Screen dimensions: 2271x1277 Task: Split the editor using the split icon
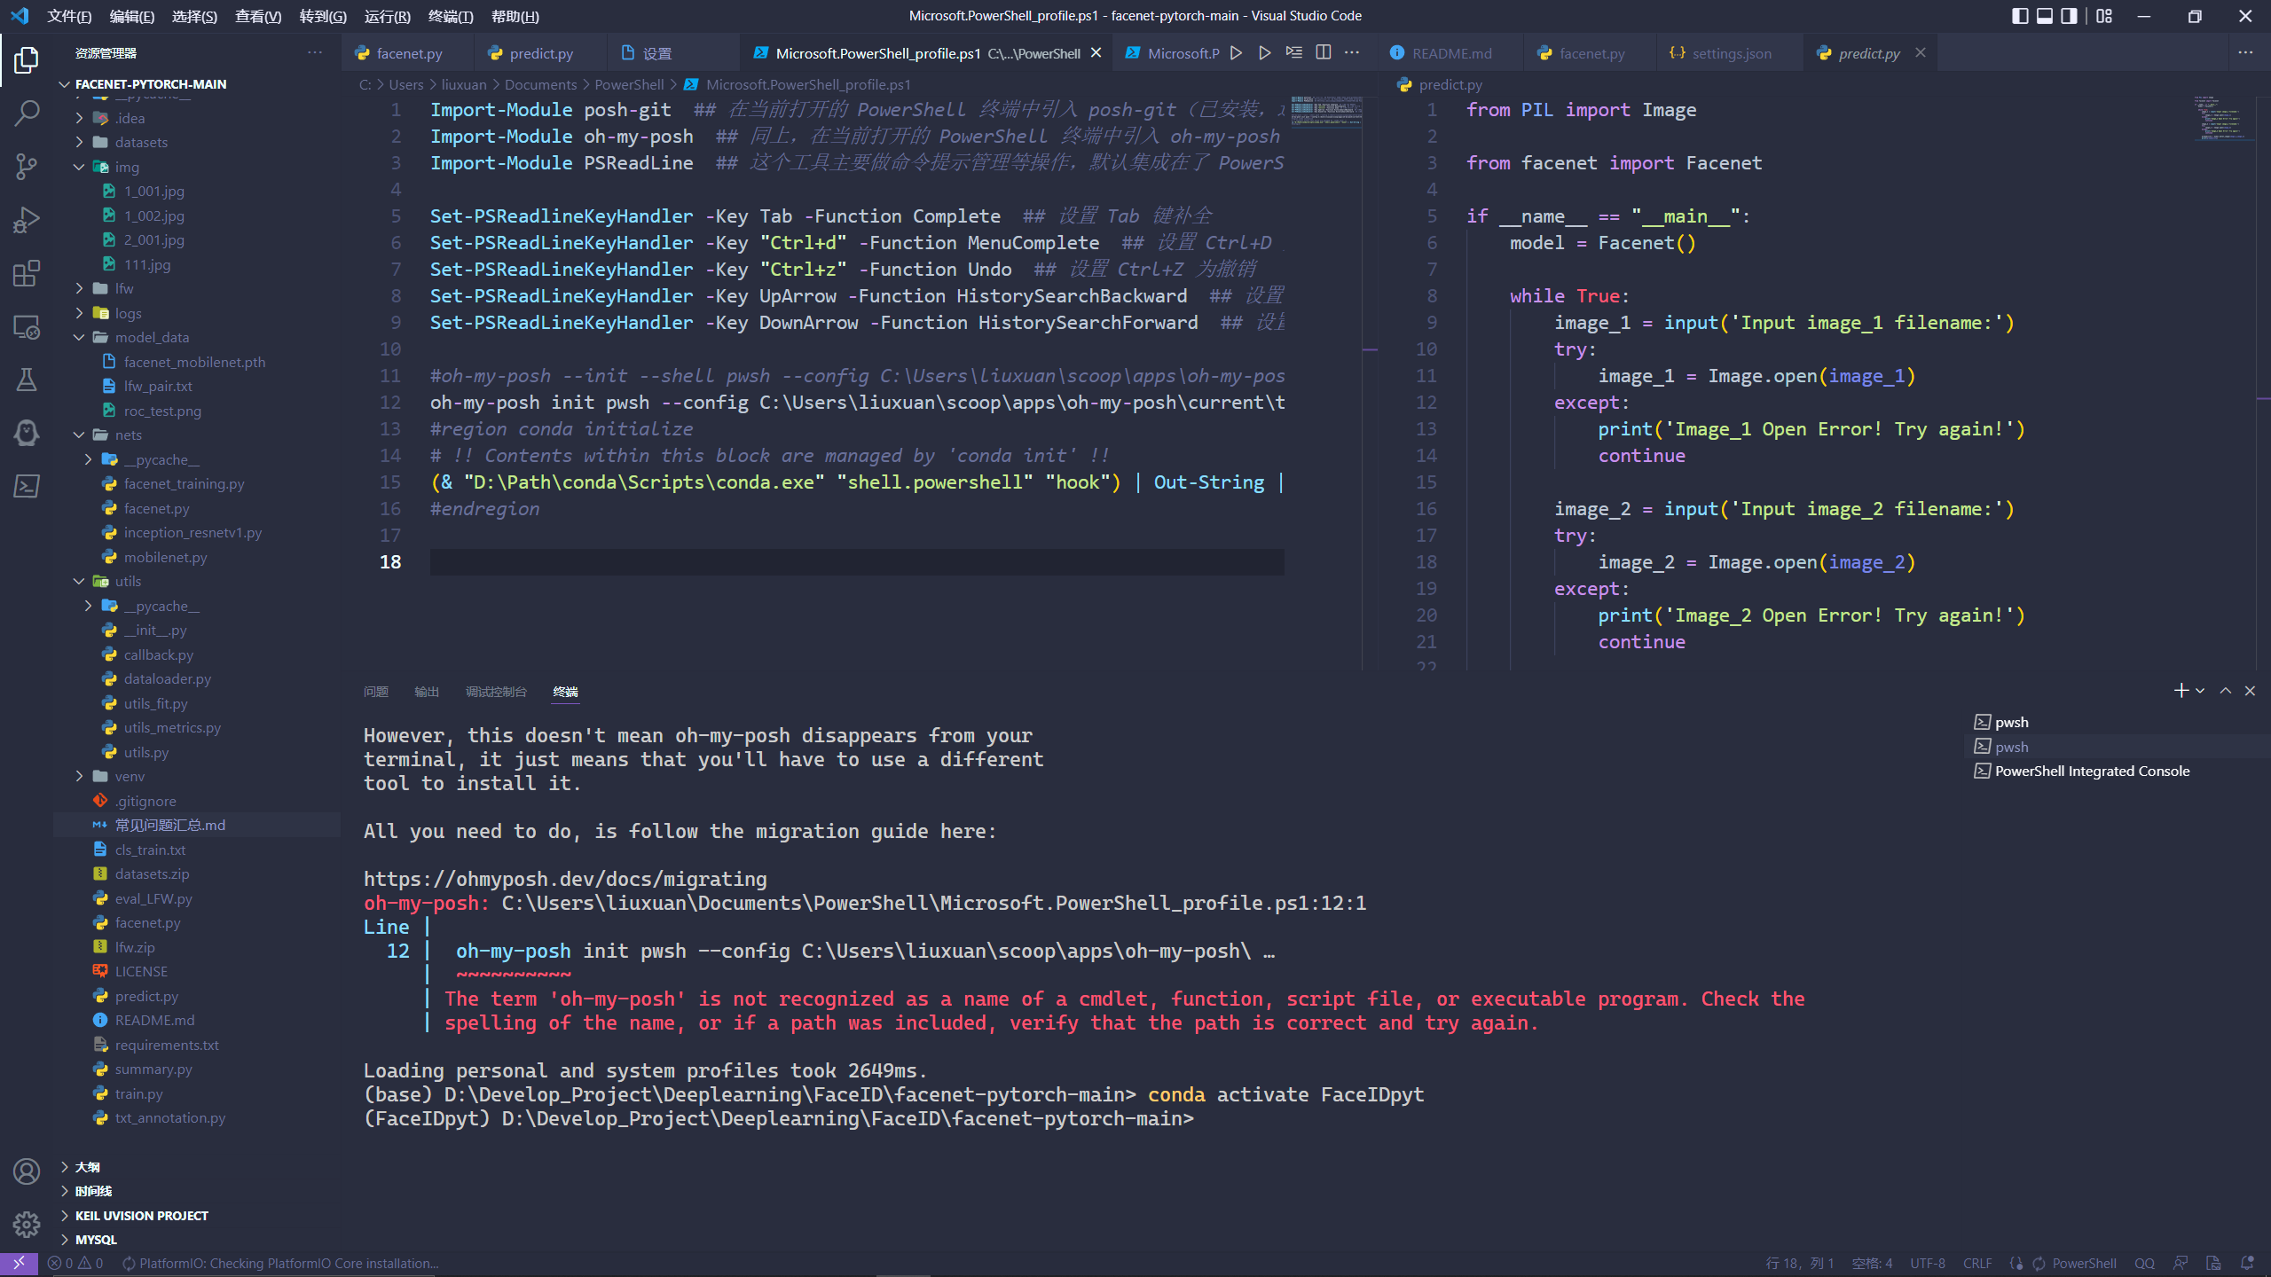coord(1323,52)
